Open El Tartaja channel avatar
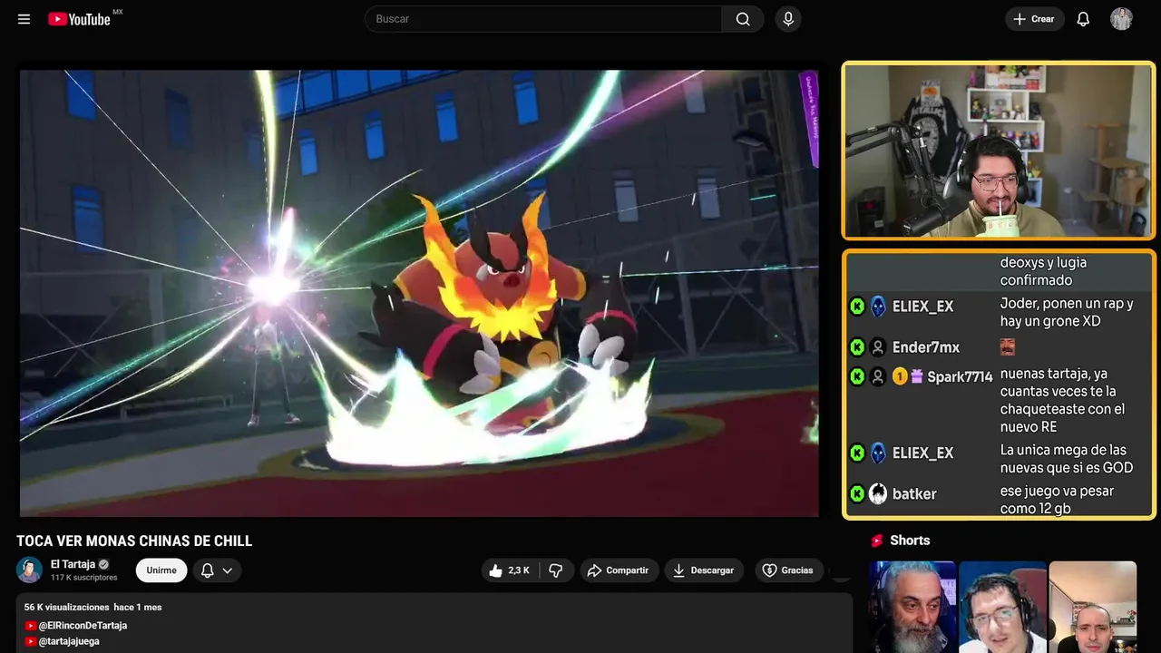 tap(29, 570)
